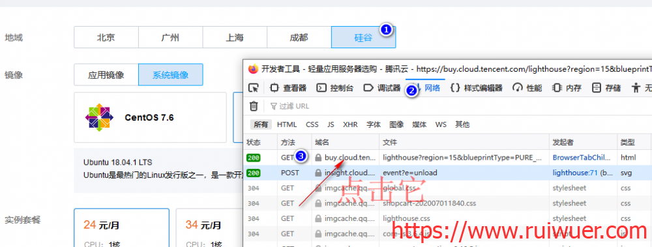Select the event?e=unload POST request
This screenshot has width=652, height=247.
(448, 173)
